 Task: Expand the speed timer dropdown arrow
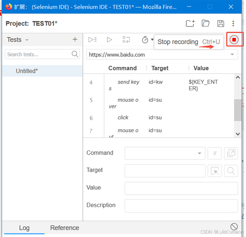152,39
